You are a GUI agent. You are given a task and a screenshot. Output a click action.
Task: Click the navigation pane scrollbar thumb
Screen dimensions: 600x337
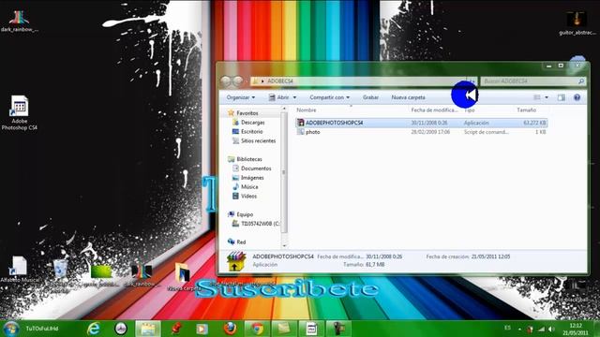(x=284, y=172)
